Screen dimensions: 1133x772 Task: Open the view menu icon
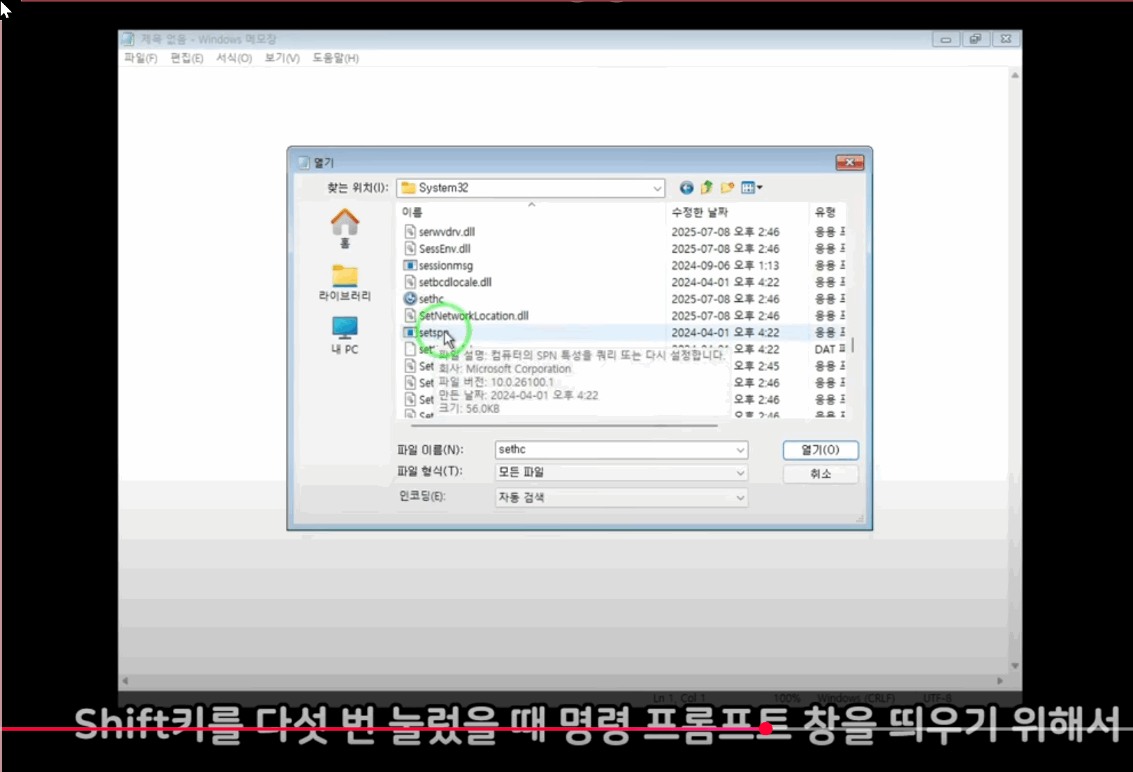[x=751, y=188]
